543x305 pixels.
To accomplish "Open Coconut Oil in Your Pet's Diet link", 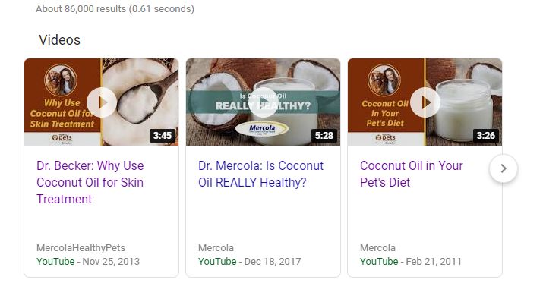I will click(411, 174).
